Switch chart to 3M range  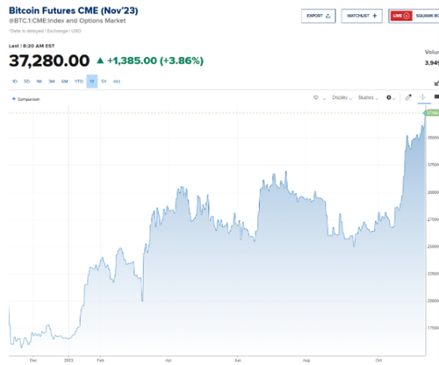(52, 82)
